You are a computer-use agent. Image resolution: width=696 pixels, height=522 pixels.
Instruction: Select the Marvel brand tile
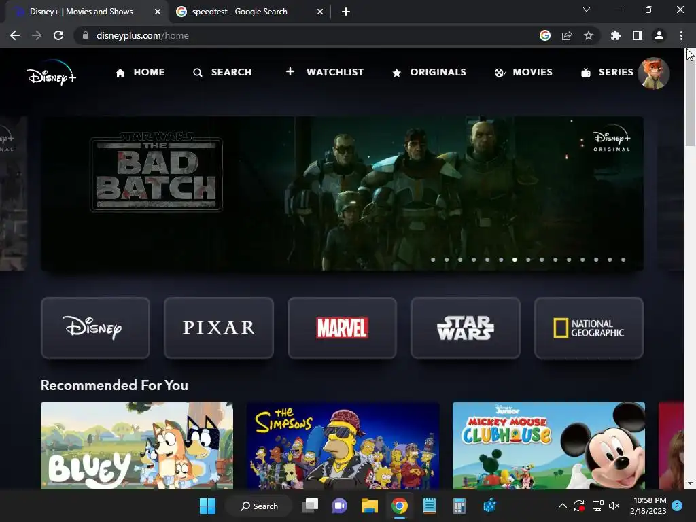tap(343, 328)
